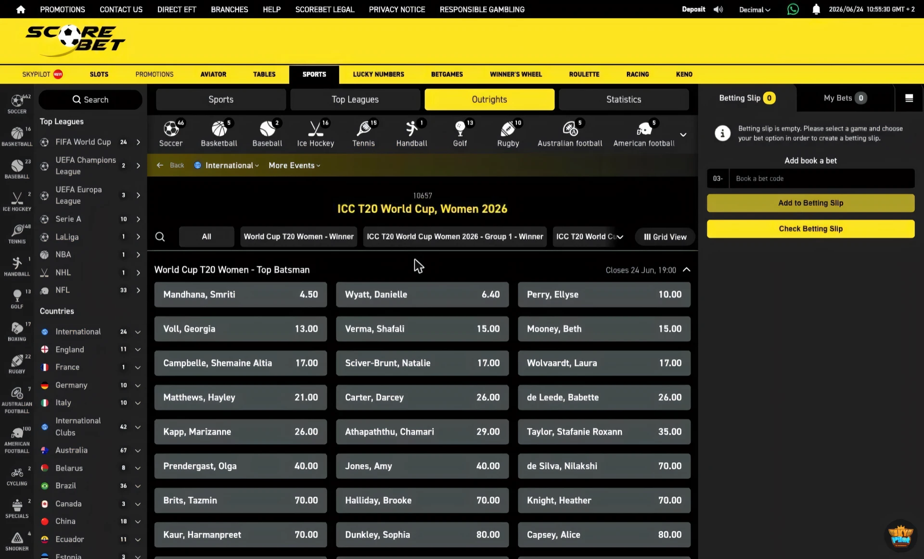This screenshot has width=924, height=559.
Task: Switch to Grid View
Action: point(665,236)
